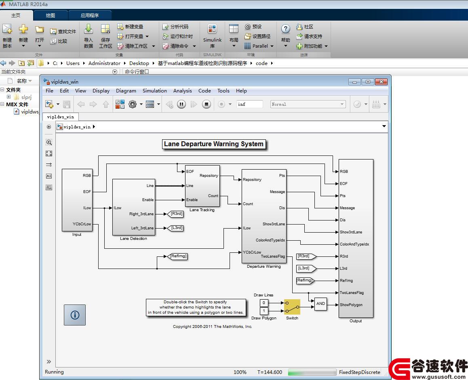Expand the palette double-chevron at bottom

pyautogui.click(x=49, y=361)
